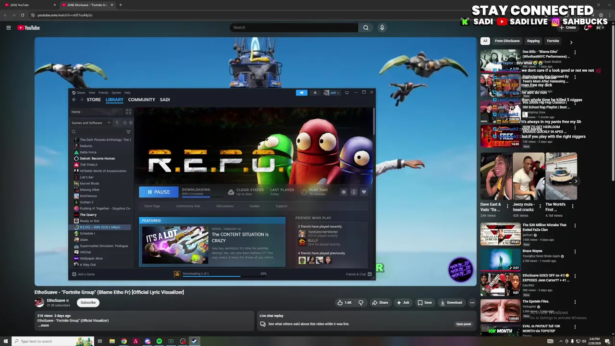Screen dimensions: 615x346
Task: Subscribe to EthoSuave channel
Action: click(88, 303)
